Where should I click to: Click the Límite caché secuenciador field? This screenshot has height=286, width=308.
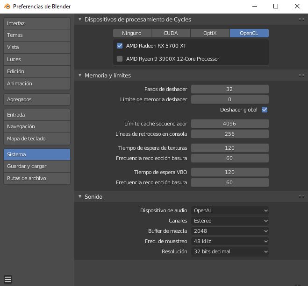(230, 124)
